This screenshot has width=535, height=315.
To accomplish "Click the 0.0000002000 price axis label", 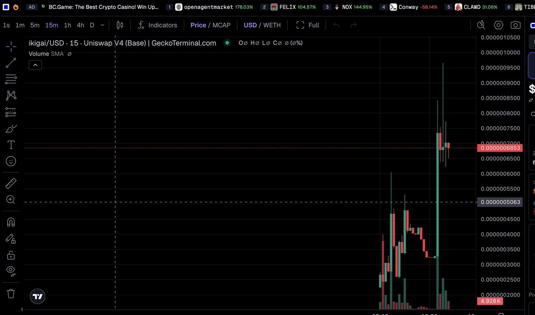I will 500,295.
